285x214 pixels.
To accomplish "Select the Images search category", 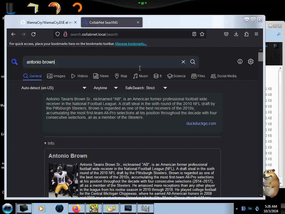I will click(56, 76).
